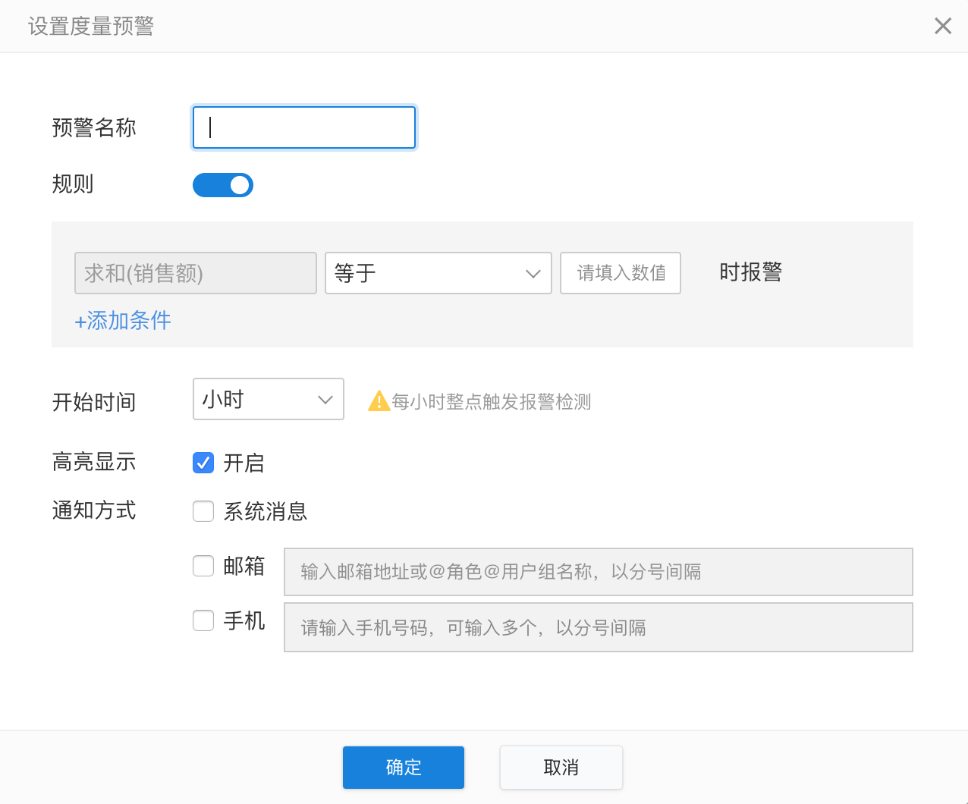Click the 请填入数值 value field

[x=621, y=273]
